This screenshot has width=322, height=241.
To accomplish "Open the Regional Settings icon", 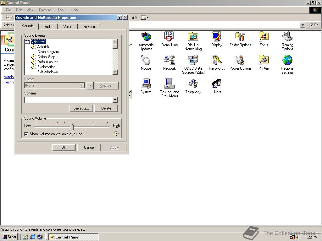I will pos(287,65).
